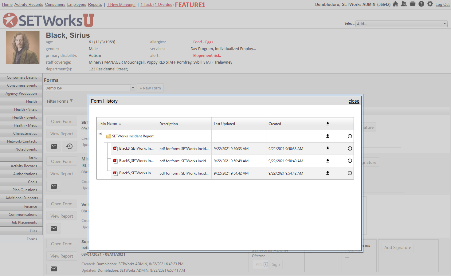Image resolution: width=451 pixels, height=276 pixels.
Task: Open pdf icon of 9:50:49 AM file
Action: tap(116, 161)
